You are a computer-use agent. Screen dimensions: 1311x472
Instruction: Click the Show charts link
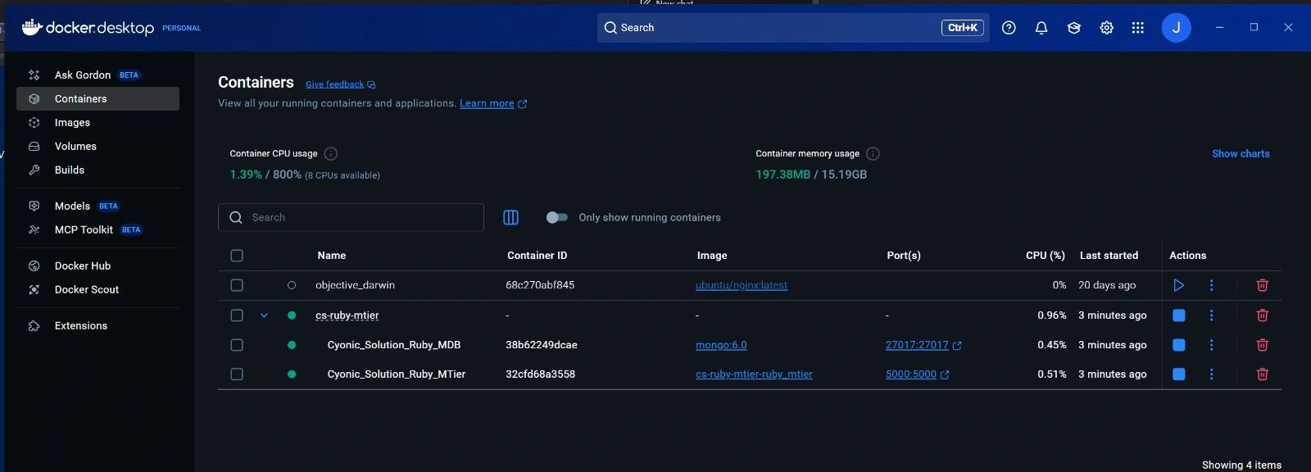click(1241, 154)
